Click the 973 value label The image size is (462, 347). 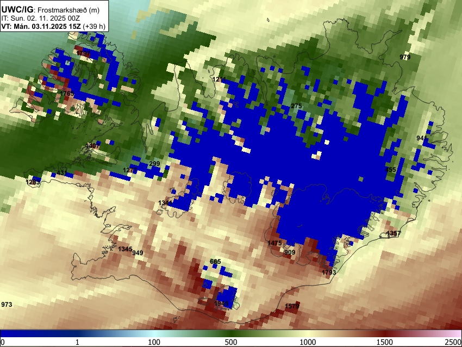click(7, 304)
